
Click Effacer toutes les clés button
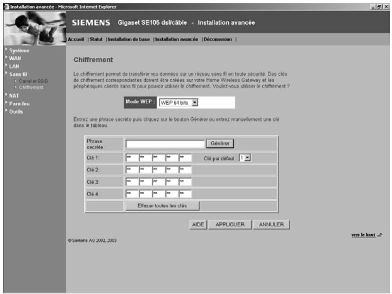(162, 206)
